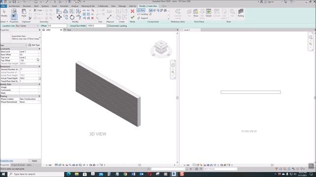This screenshot has height=177, width=316.
Task: Switch to the Annotate ribbon tab
Action: 64,6
